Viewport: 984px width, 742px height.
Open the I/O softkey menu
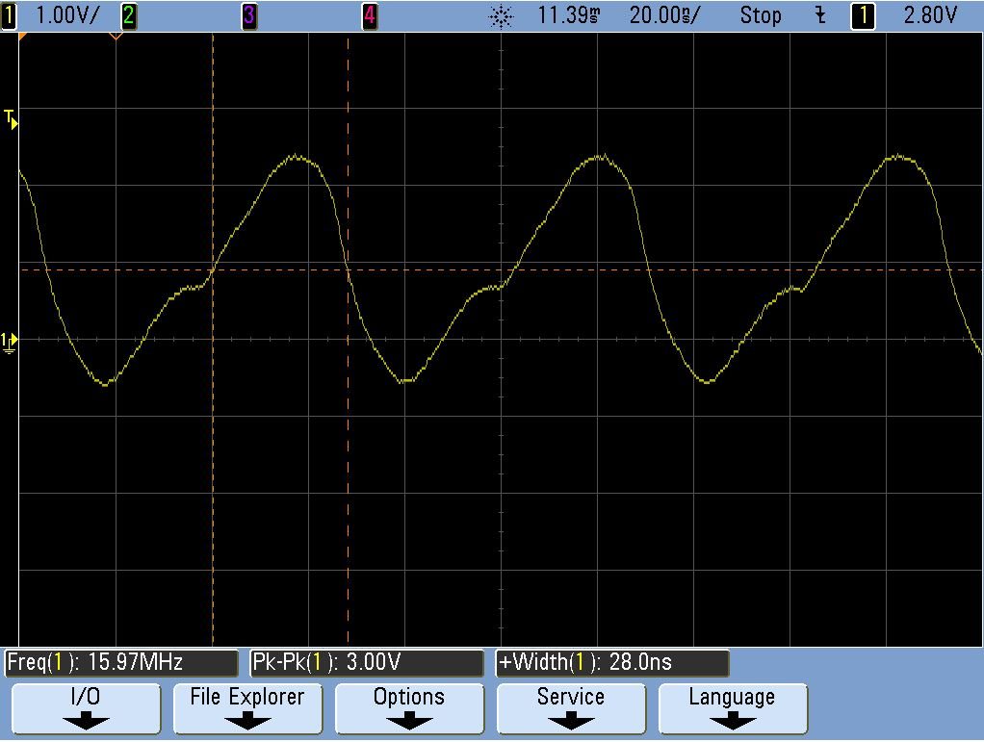click(86, 708)
